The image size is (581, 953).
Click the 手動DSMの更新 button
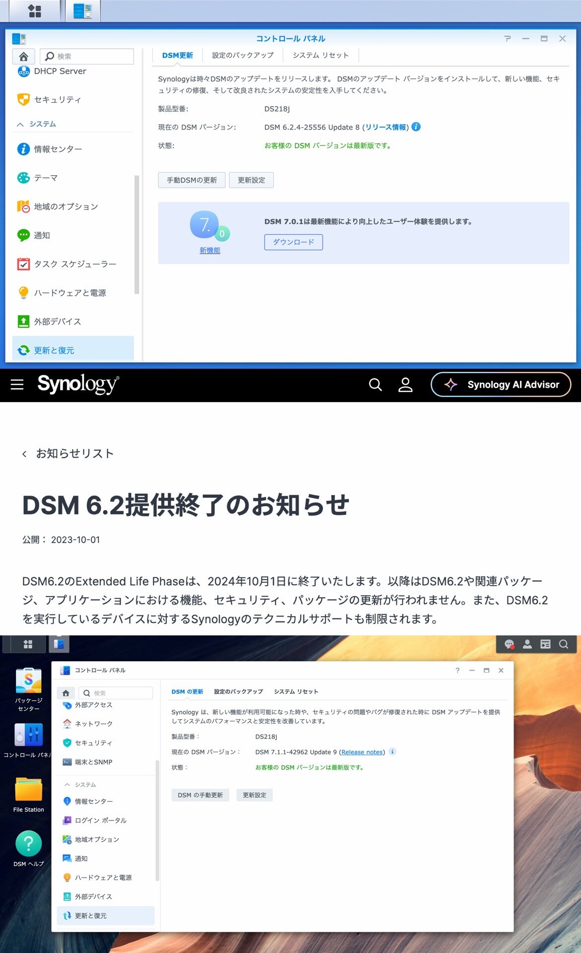[x=192, y=180]
